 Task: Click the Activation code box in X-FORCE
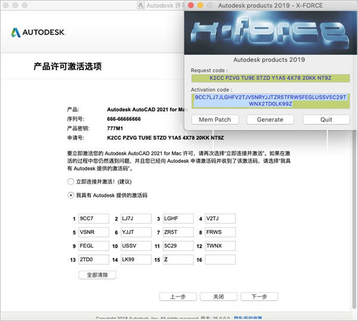pyautogui.click(x=270, y=101)
